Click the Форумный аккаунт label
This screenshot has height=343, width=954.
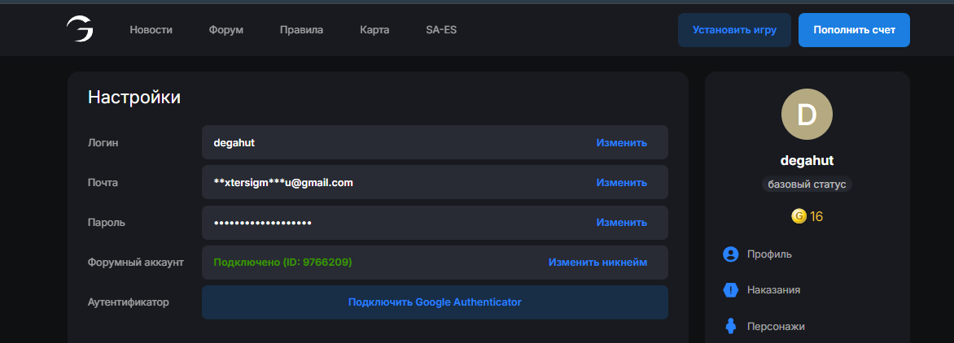(x=136, y=263)
